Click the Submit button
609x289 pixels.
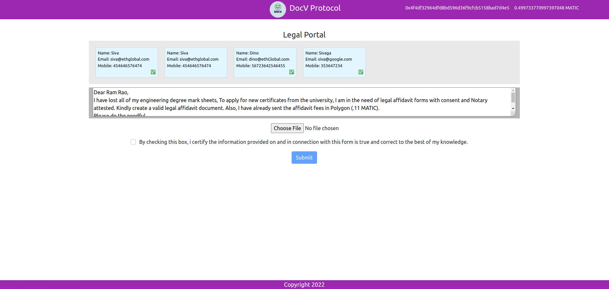(304, 158)
